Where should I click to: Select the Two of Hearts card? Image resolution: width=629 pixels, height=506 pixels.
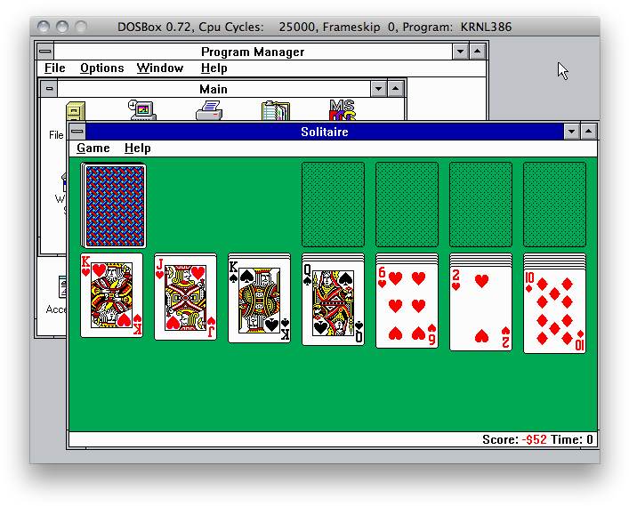pyautogui.click(x=481, y=308)
